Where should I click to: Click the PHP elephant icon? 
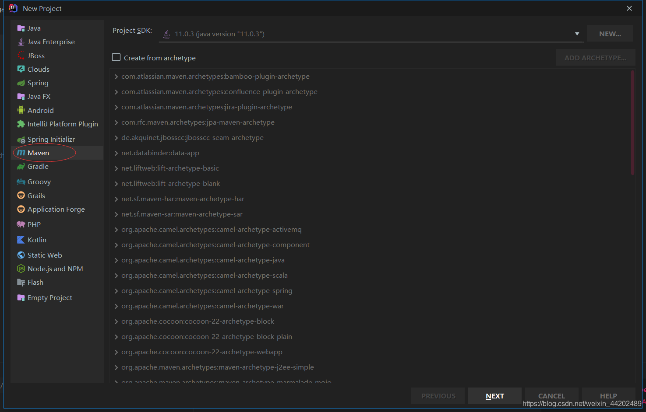[x=21, y=225]
